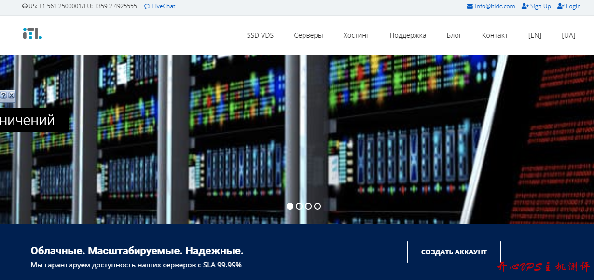Click the ITL logo in header
The width and height of the screenshot is (594, 280).
click(32, 34)
